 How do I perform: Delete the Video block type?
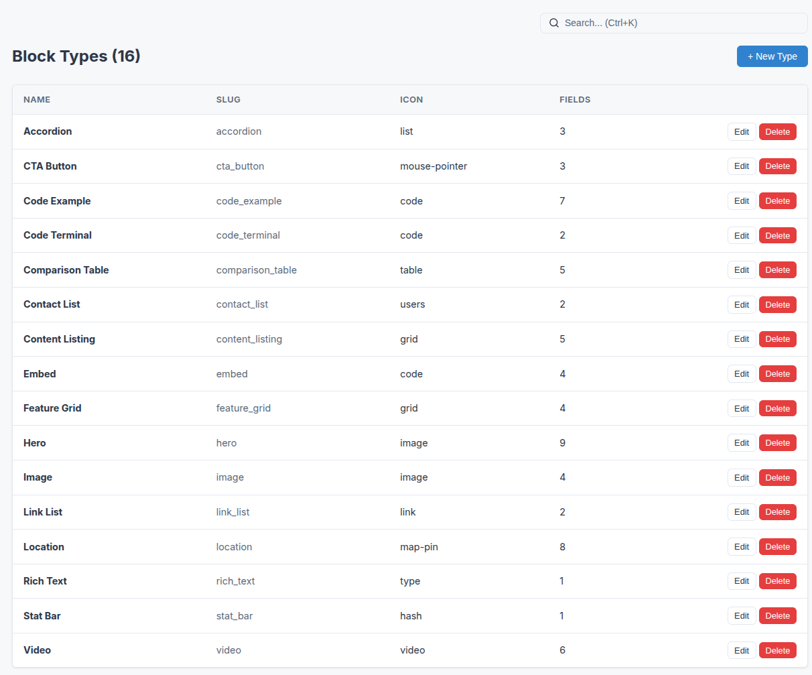coord(777,650)
